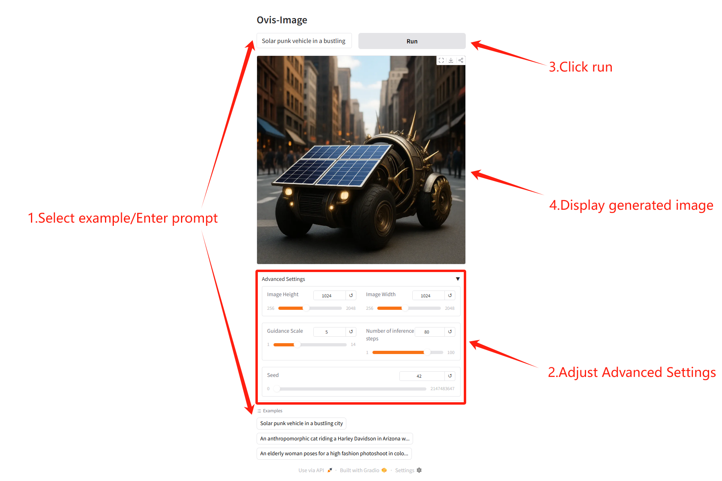Select the 'Solar punk vehicle in a bustling city' example
Screen dimensions: 722x481
pyautogui.click(x=301, y=423)
